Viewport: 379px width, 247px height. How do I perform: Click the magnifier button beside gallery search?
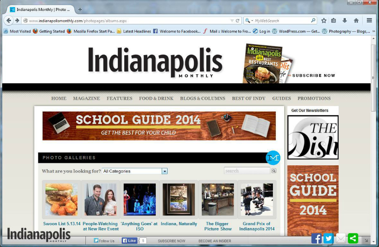274,171
